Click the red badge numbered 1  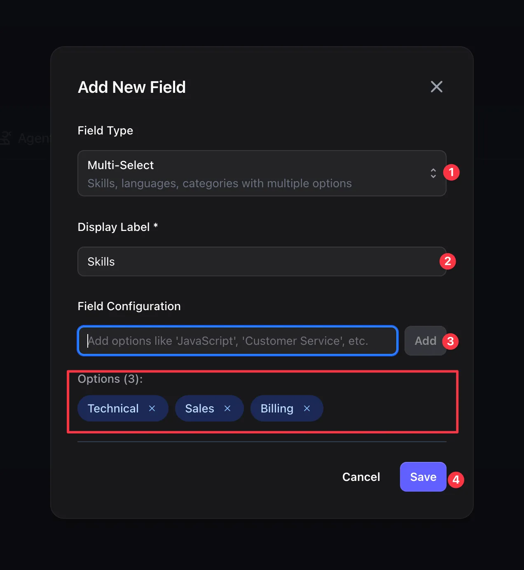(x=452, y=172)
